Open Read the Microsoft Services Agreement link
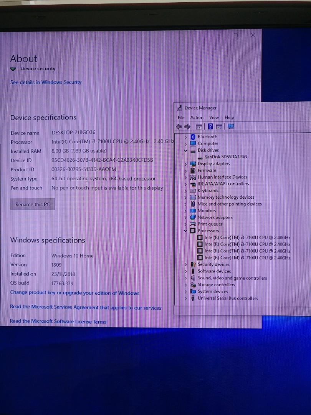The image size is (311, 415). [86, 307]
